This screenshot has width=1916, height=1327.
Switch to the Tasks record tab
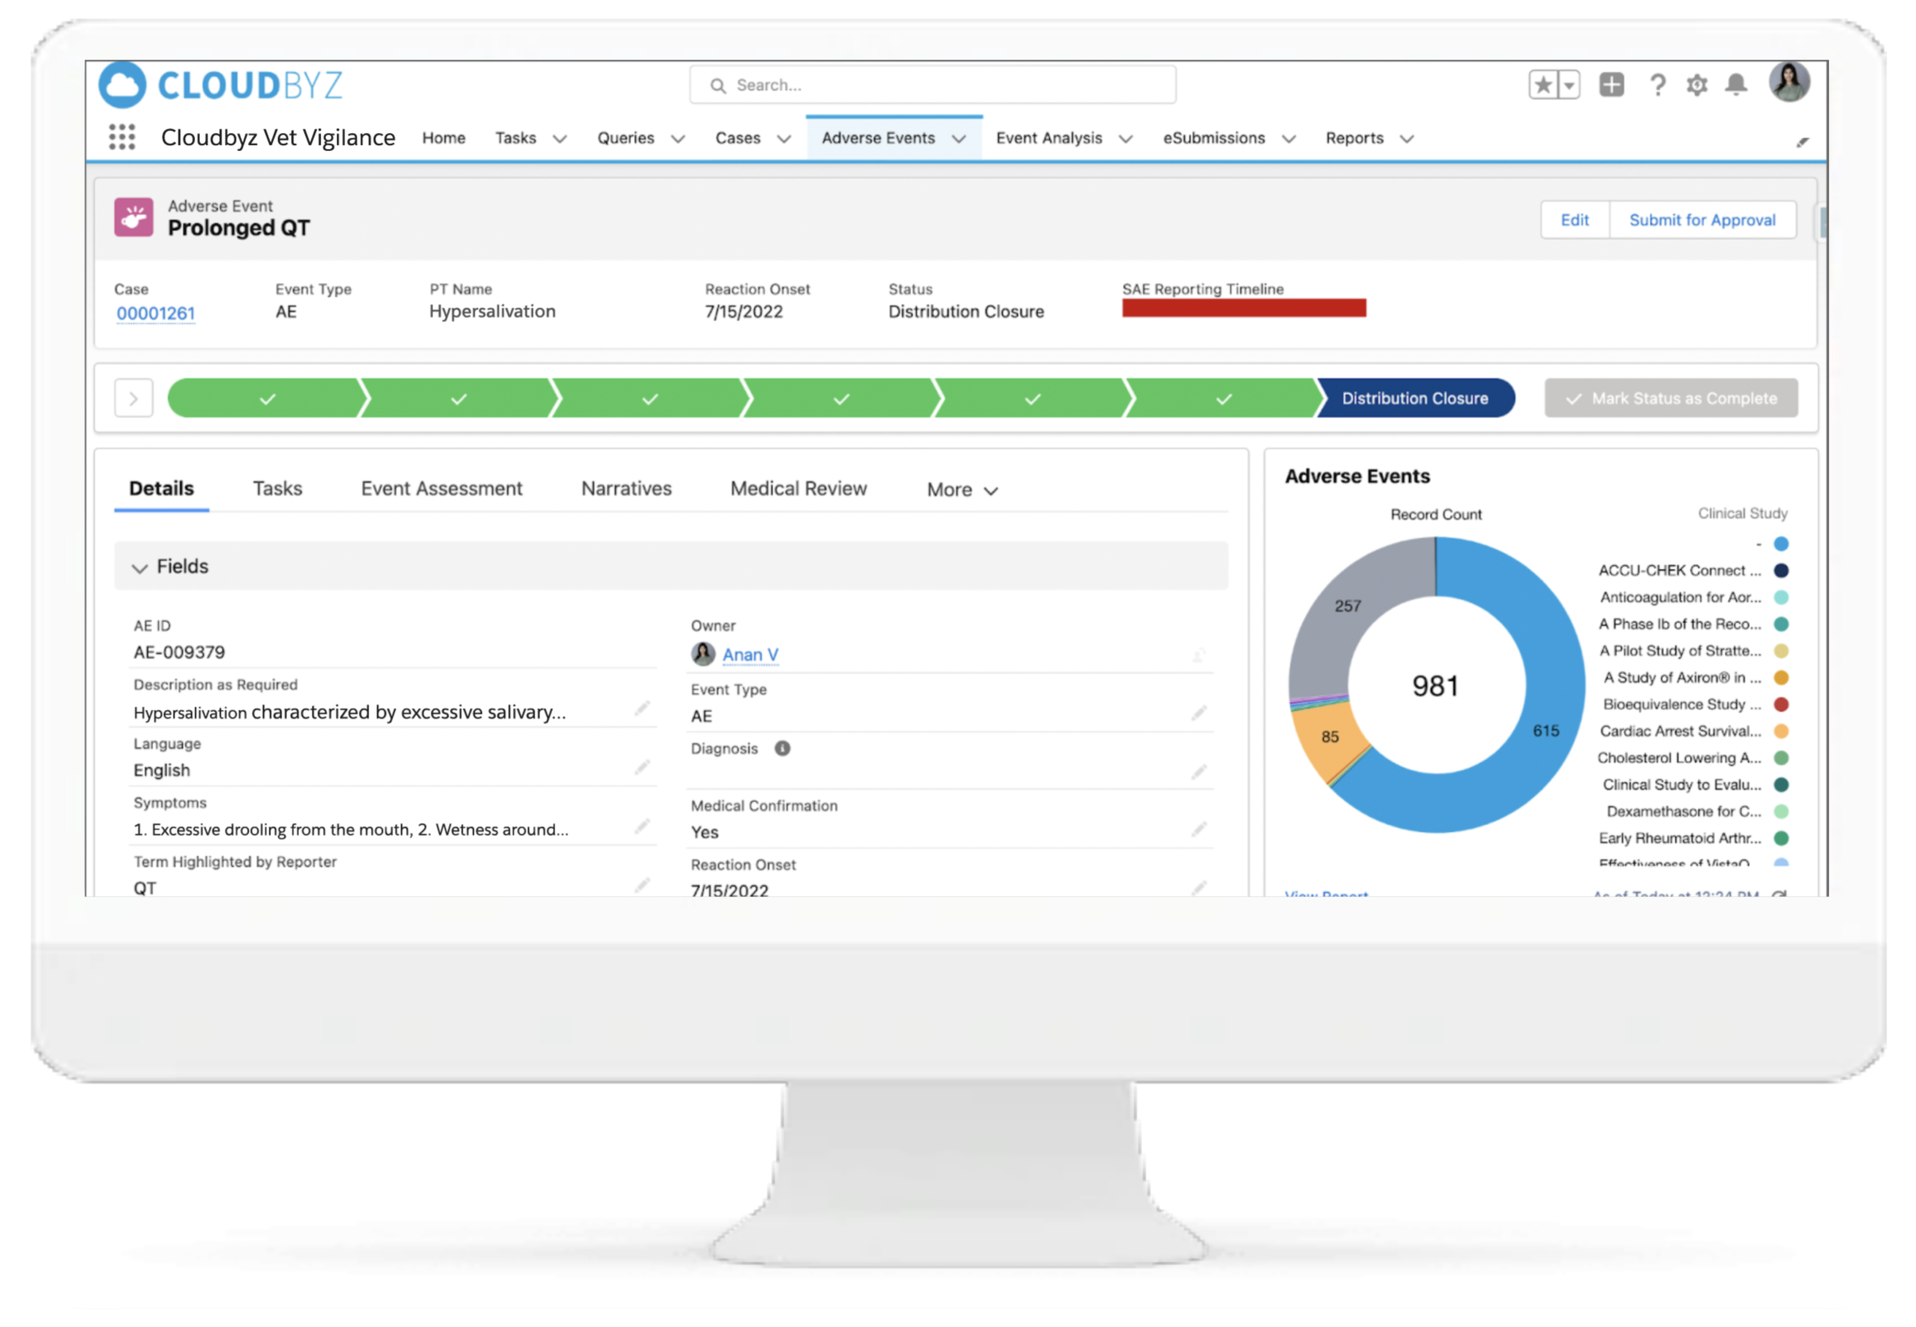[278, 489]
